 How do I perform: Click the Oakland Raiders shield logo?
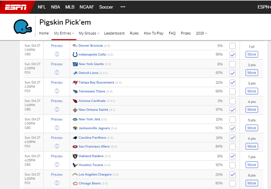click(x=75, y=156)
